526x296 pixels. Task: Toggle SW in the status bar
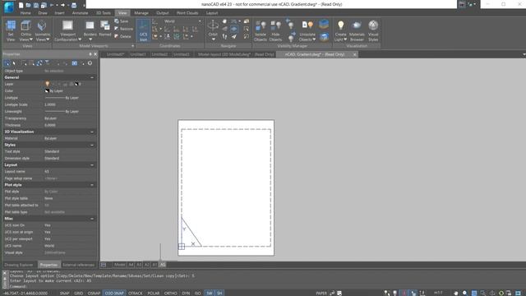(x=210, y=294)
